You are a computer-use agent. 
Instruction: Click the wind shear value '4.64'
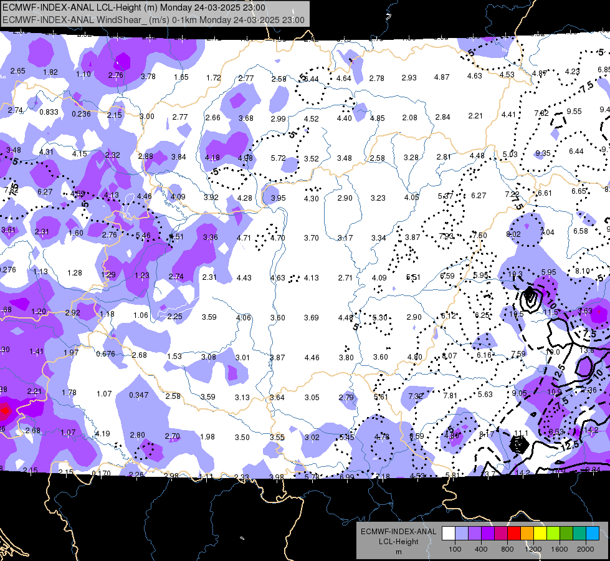click(x=344, y=79)
